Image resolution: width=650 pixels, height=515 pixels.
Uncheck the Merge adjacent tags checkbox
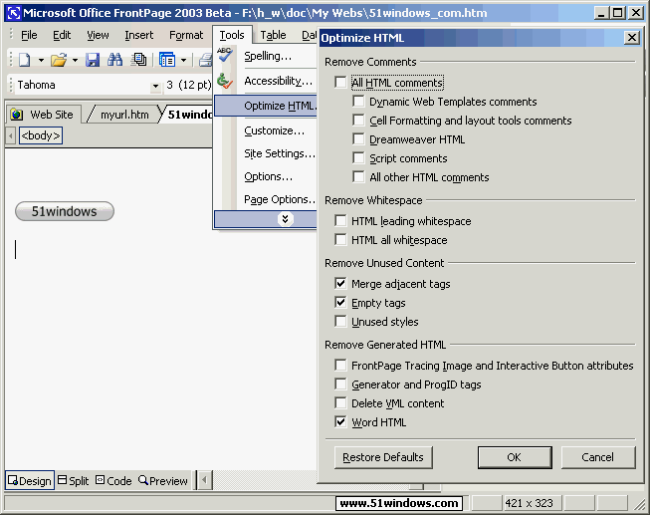click(341, 284)
